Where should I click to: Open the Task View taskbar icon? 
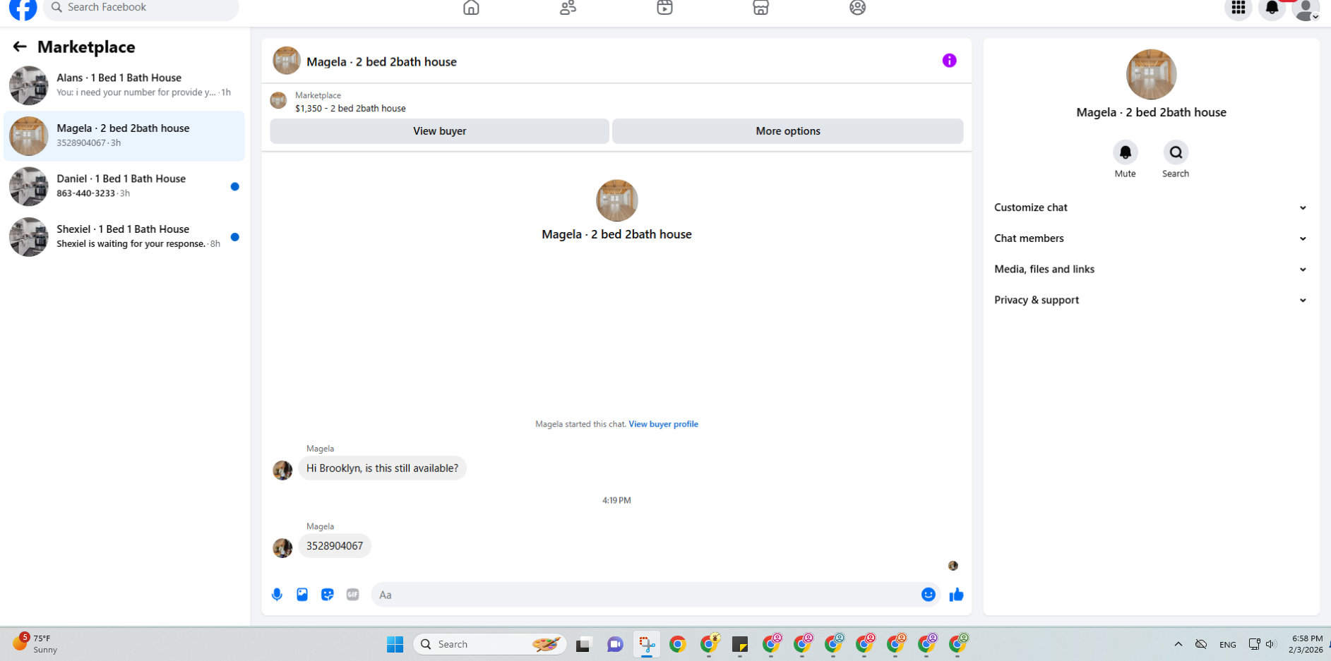[x=583, y=644]
